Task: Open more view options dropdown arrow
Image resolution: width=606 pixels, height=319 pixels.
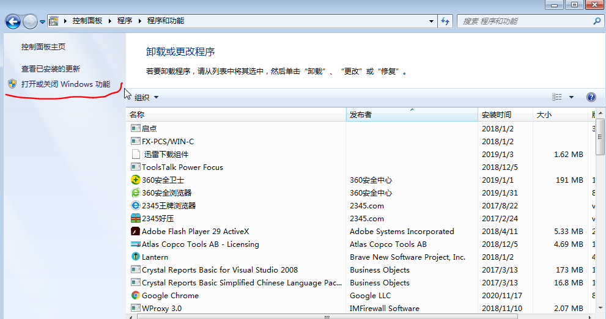Action: tap(571, 97)
